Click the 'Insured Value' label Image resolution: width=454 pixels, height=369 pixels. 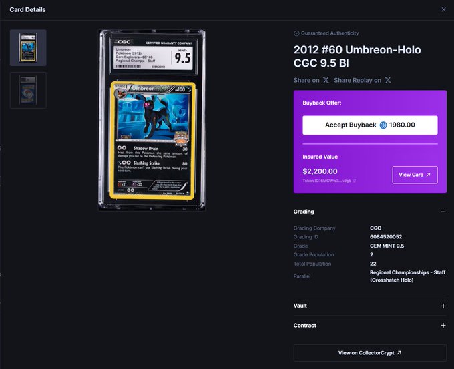click(x=320, y=157)
